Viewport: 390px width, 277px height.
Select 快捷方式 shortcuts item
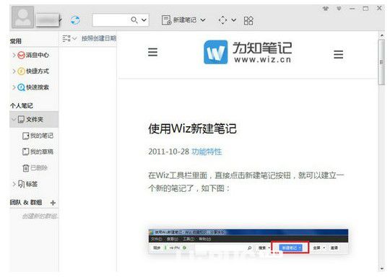[x=38, y=71]
